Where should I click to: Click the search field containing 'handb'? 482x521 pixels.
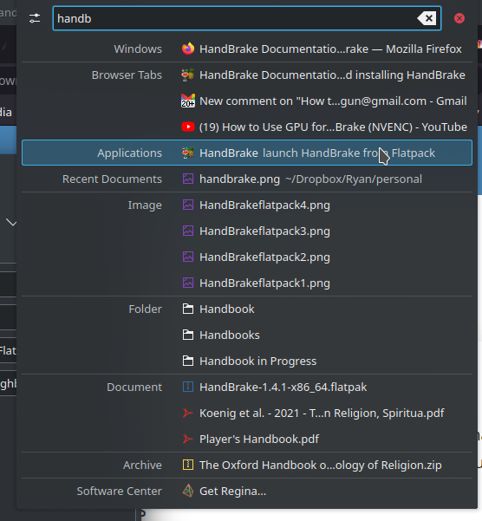coord(247,18)
